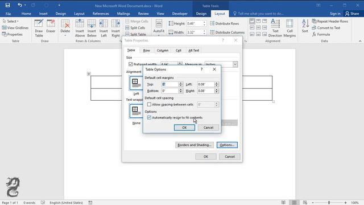Image resolution: width=364 pixels, height=205 pixels.
Task: Click the Print Layout view icon
Action: pyautogui.click(x=294, y=203)
